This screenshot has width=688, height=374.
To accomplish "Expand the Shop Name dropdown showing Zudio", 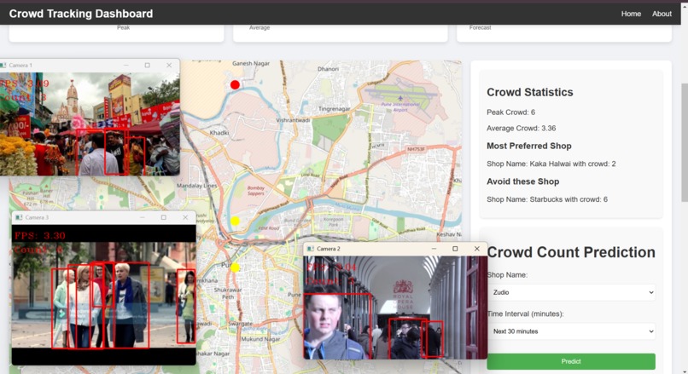I will tap(571, 292).
